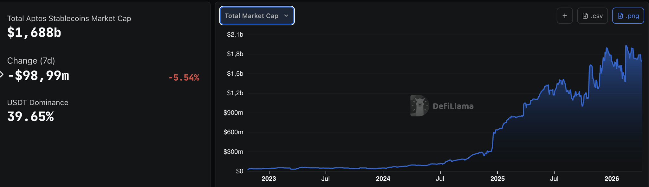Export the chart as .png

click(x=628, y=16)
